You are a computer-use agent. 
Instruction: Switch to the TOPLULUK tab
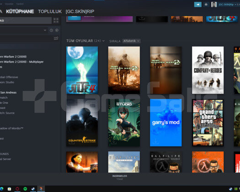pos(50,11)
